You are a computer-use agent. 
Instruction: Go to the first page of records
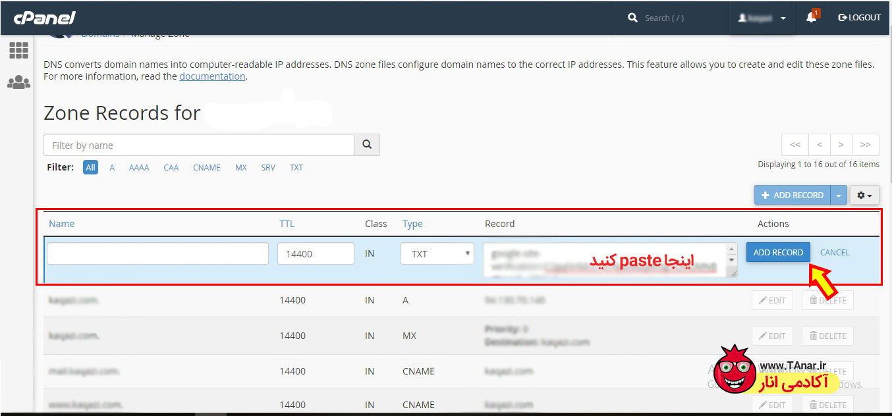[795, 145]
